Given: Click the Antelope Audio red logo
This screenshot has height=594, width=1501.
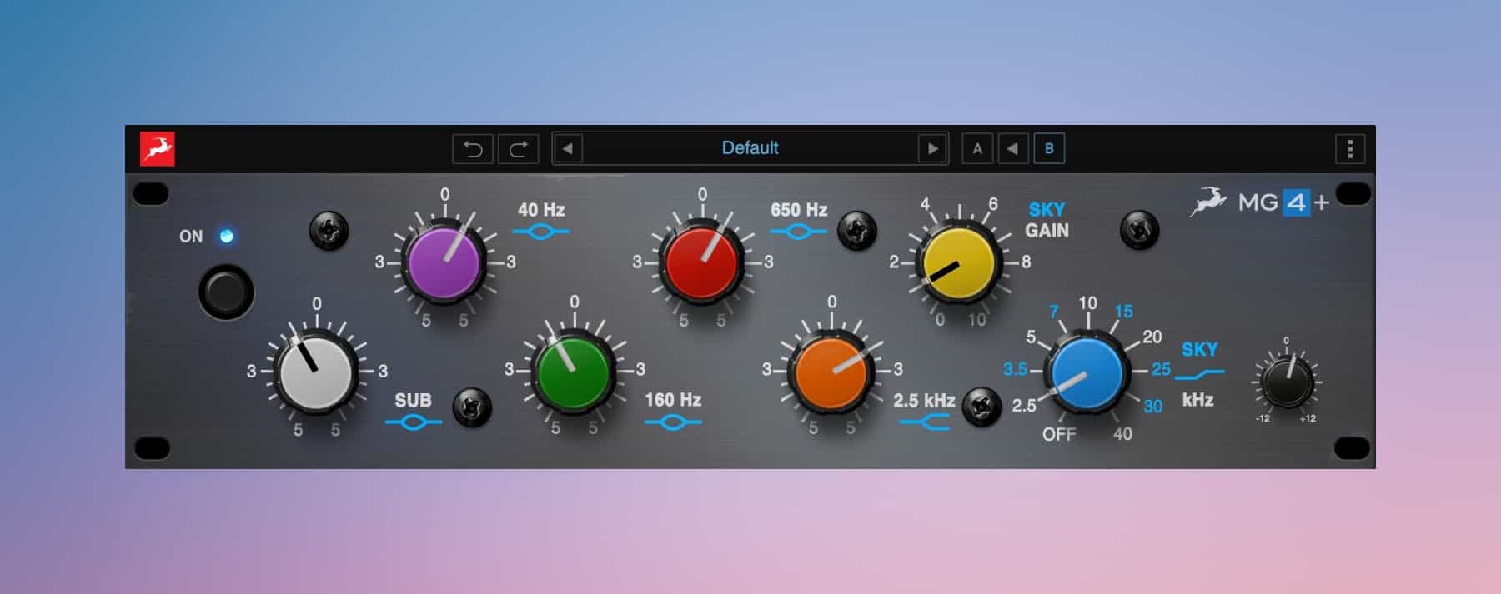Looking at the screenshot, I should [158, 149].
